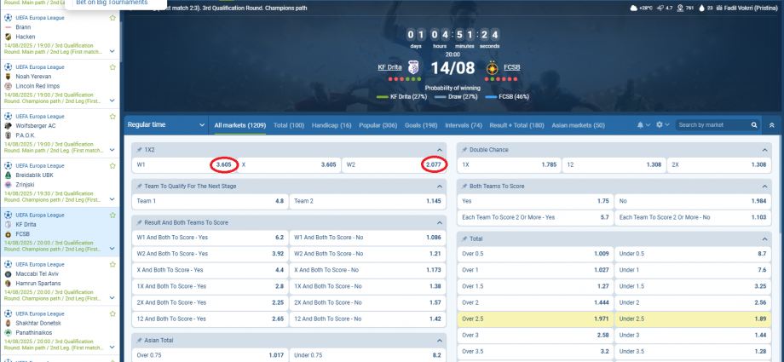The image size is (784, 362).
Task: Click soccer ball icon above Wolfsberger AC
Action: point(8,117)
